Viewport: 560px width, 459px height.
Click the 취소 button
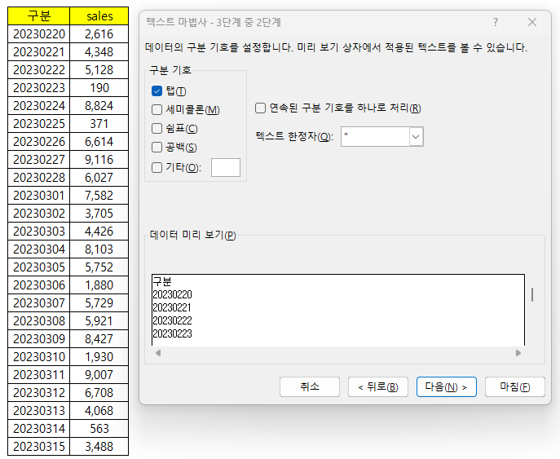(x=310, y=386)
